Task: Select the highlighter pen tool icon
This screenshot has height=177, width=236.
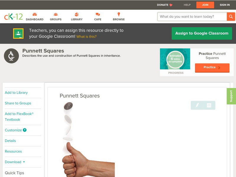Action: 197,105
